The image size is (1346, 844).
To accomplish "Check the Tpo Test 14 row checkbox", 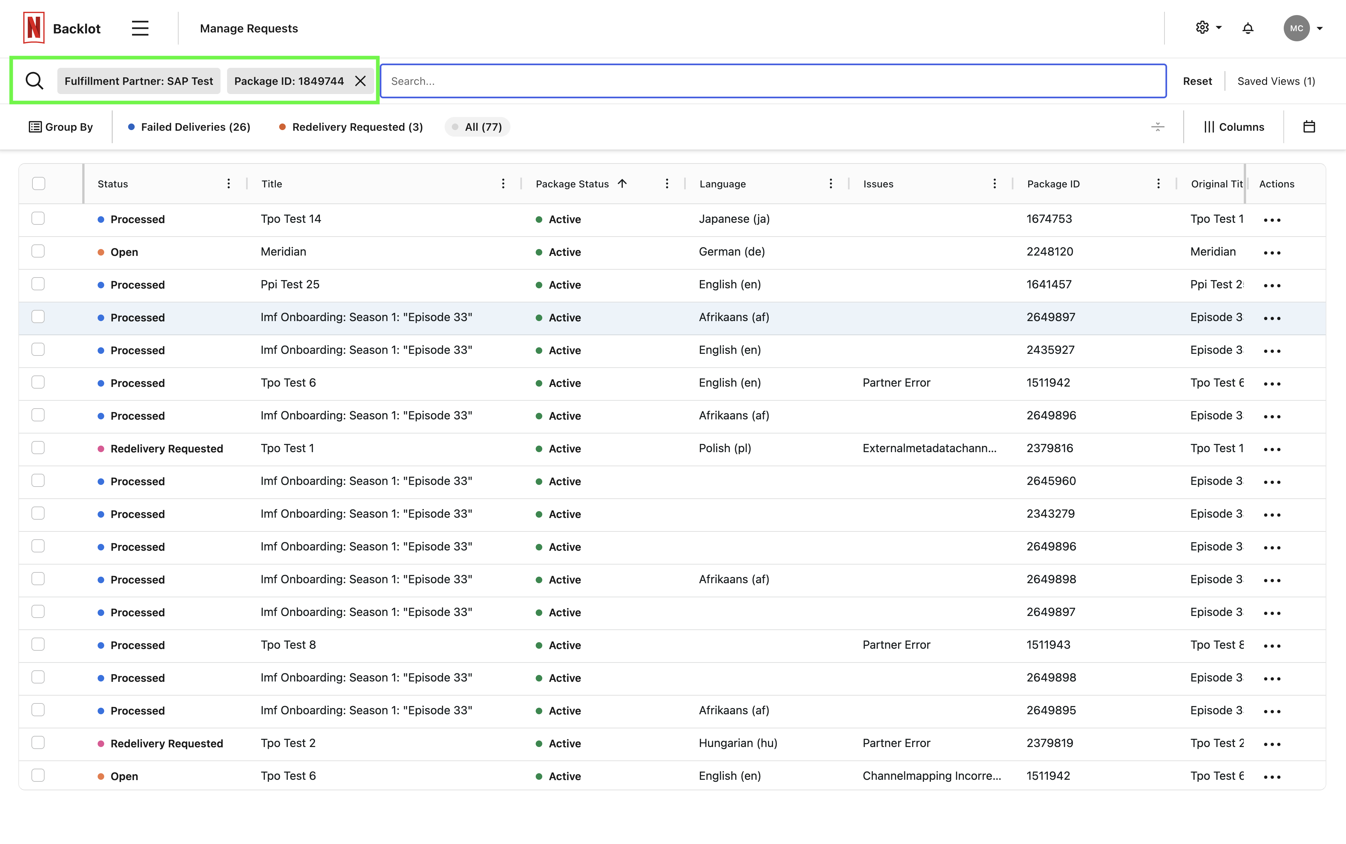I will pos(38,219).
